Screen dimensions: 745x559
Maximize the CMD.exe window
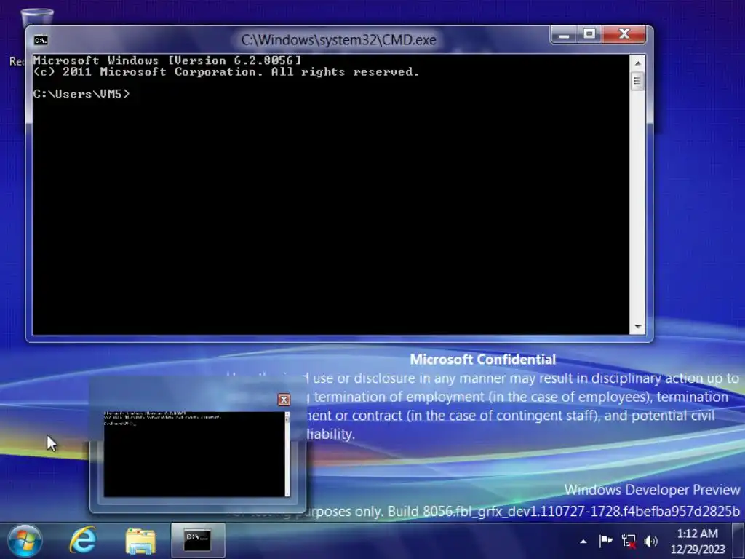click(x=589, y=35)
